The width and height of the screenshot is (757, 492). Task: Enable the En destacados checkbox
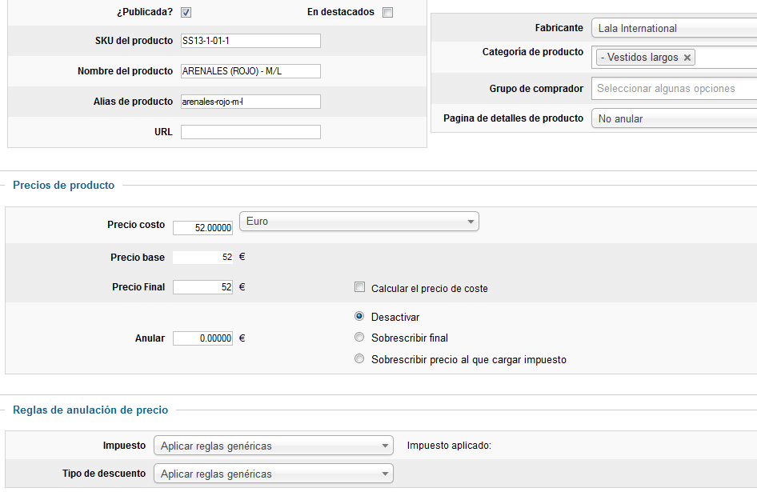click(387, 13)
